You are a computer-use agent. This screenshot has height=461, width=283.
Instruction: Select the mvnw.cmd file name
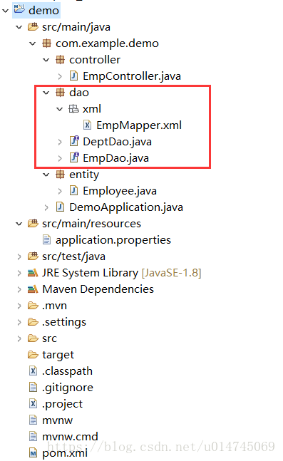pos(70,437)
